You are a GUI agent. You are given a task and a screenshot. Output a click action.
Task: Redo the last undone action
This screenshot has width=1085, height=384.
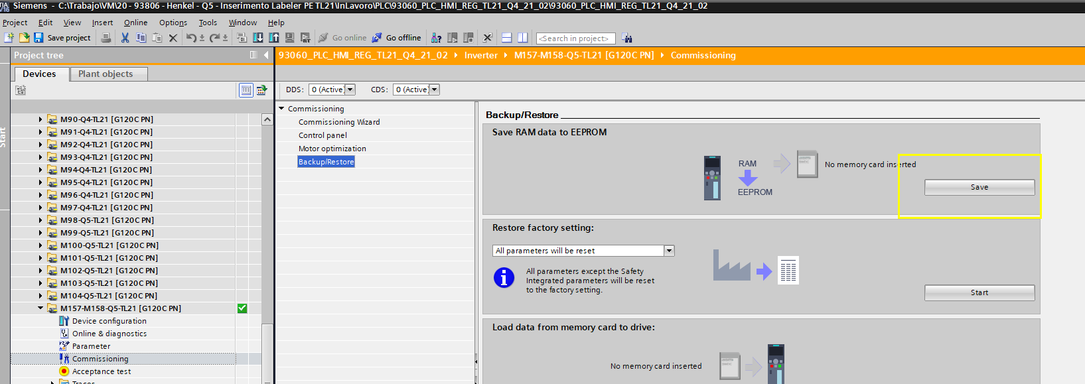coord(214,38)
